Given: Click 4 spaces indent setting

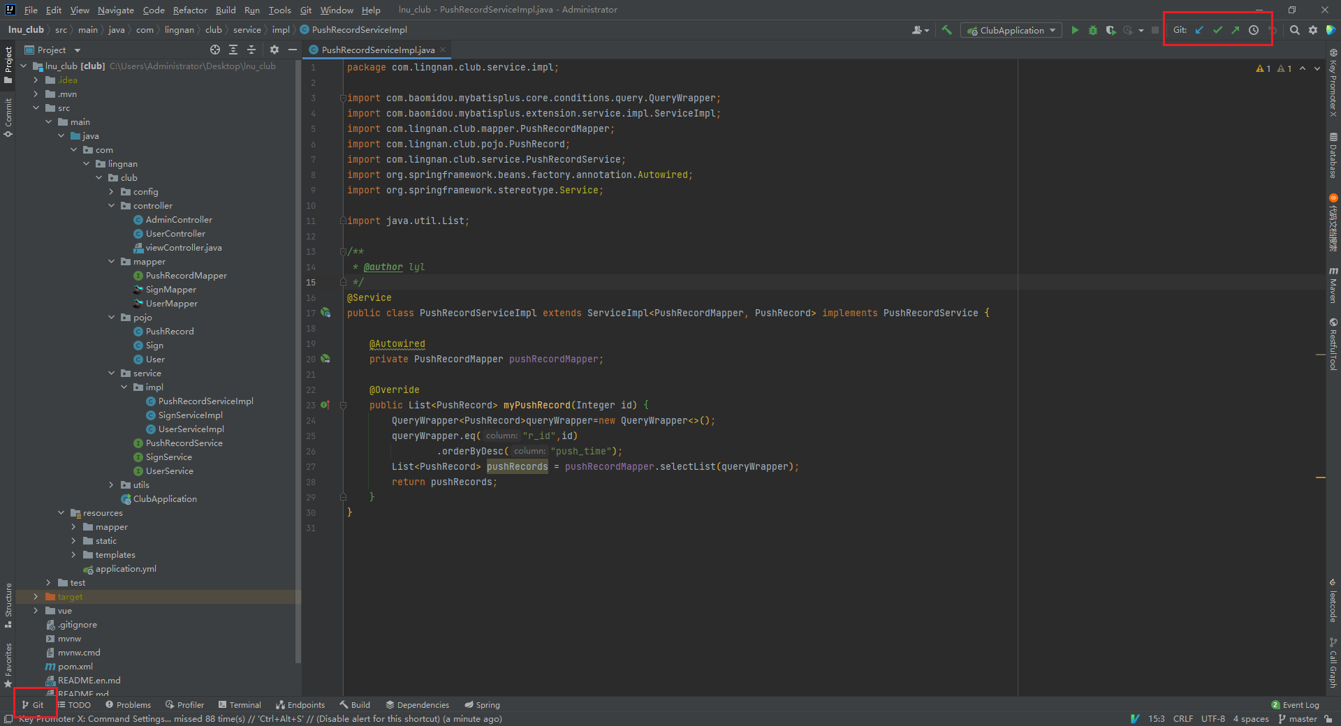Looking at the screenshot, I should pos(1251,718).
